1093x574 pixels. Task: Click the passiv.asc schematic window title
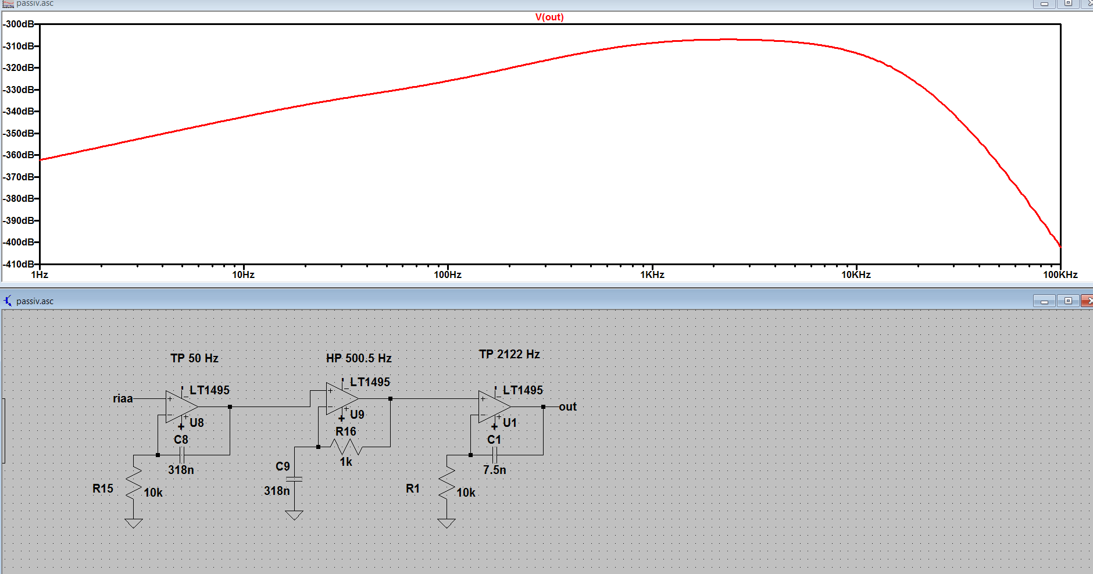(35, 301)
